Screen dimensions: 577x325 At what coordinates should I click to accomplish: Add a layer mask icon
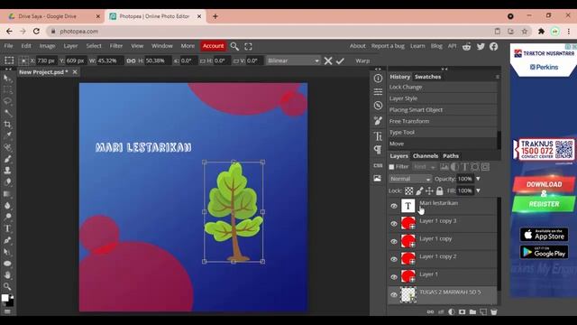[x=462, y=311]
